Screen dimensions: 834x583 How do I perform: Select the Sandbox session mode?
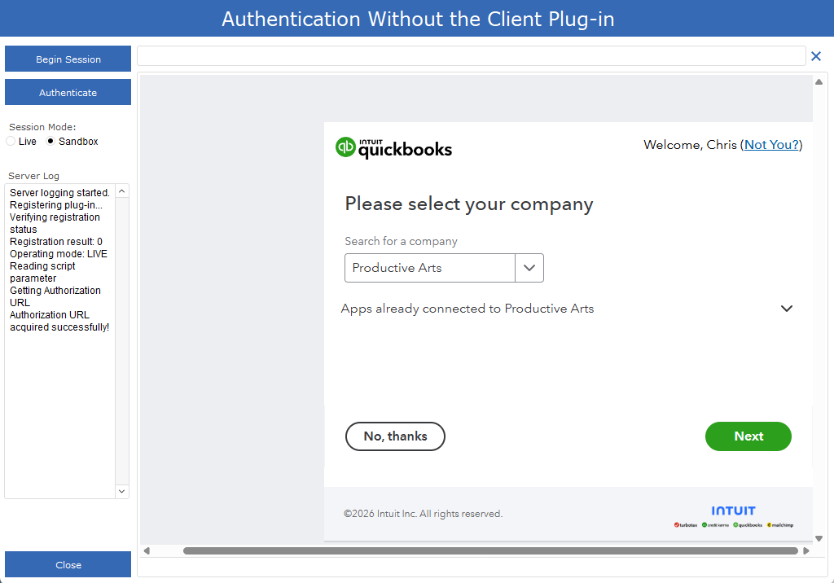tap(50, 142)
